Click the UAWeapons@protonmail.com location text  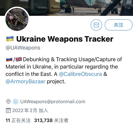pyautogui.click(x=53, y=102)
